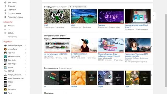Click the Subscriptions sidebar icon
The image size is (167, 94).
tap(5, 10)
